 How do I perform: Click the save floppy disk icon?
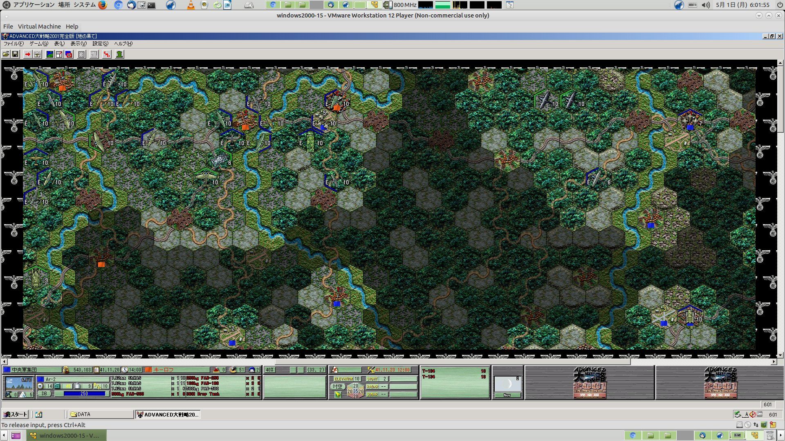pos(15,54)
